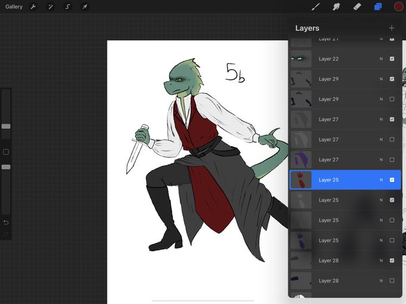
Task: Select the hidden Layer 28 row
Action: tap(345, 281)
